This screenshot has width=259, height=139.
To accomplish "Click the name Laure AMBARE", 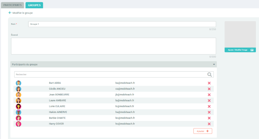I will point(57,101).
